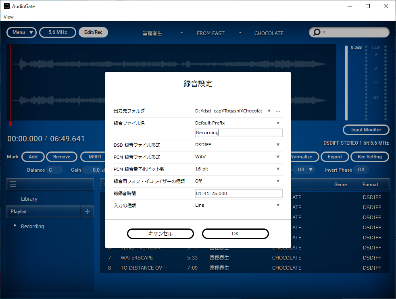Browse output folder with ellipsis button

(278, 111)
